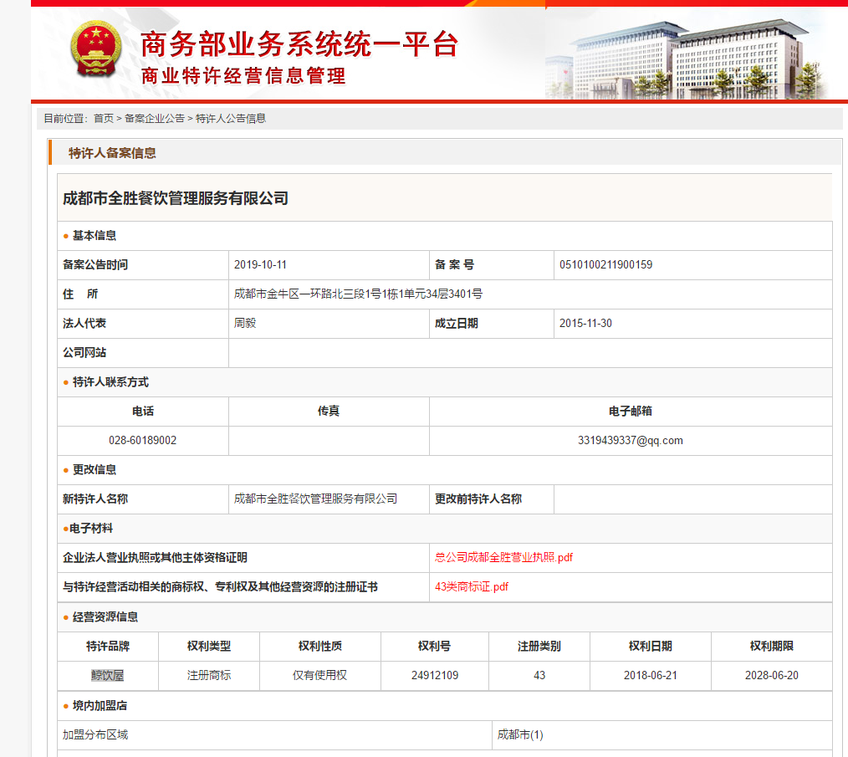Image resolution: width=848 pixels, height=757 pixels.
Task: Click the 电子邮箱 column header
Action: tap(631, 412)
